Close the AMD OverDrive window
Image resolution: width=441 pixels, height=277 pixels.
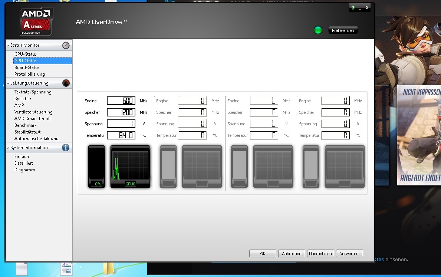click(367, 8)
